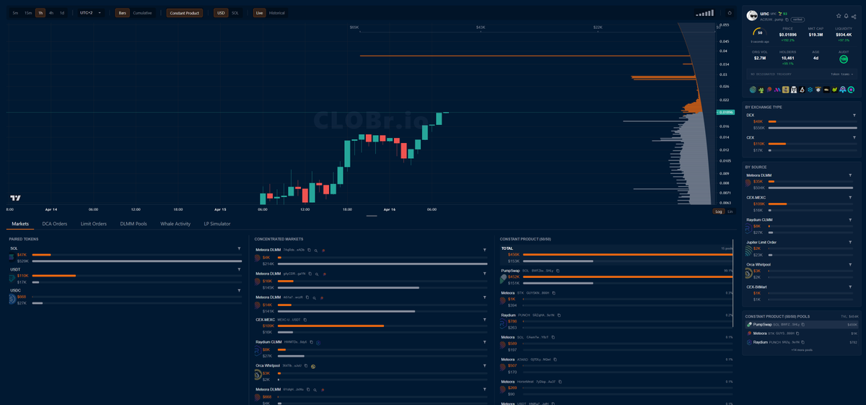Copy the CEX-MEXC MEXC-U USDT address
The height and width of the screenshot is (405, 866).
pyautogui.click(x=305, y=320)
